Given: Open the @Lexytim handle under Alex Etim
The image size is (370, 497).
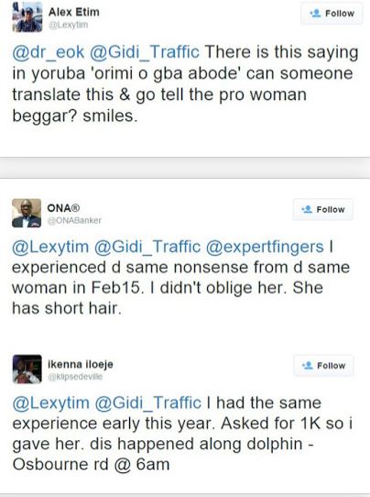Looking at the screenshot, I should coord(68,25).
